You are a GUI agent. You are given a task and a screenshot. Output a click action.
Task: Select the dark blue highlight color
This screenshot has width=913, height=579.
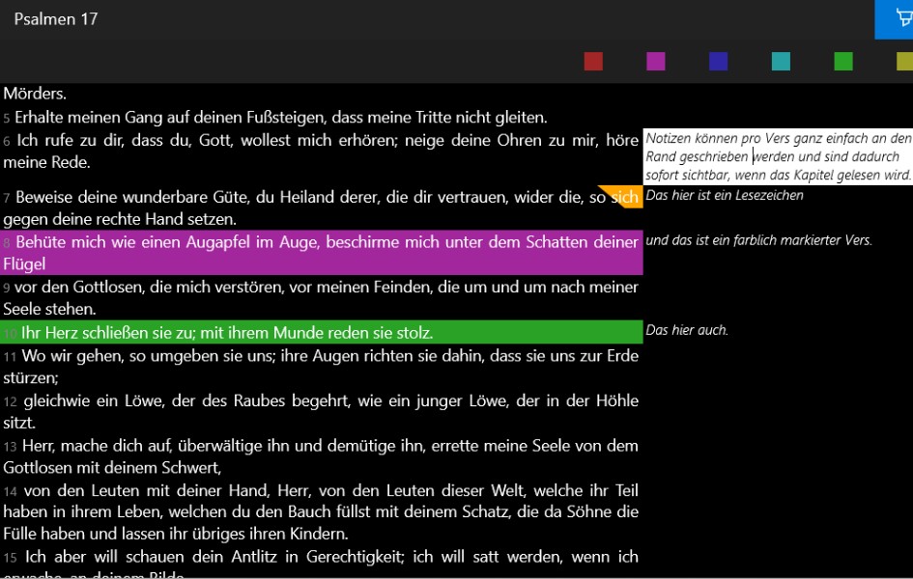[718, 62]
